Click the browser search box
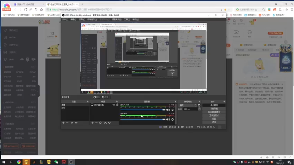 click(x=250, y=10)
